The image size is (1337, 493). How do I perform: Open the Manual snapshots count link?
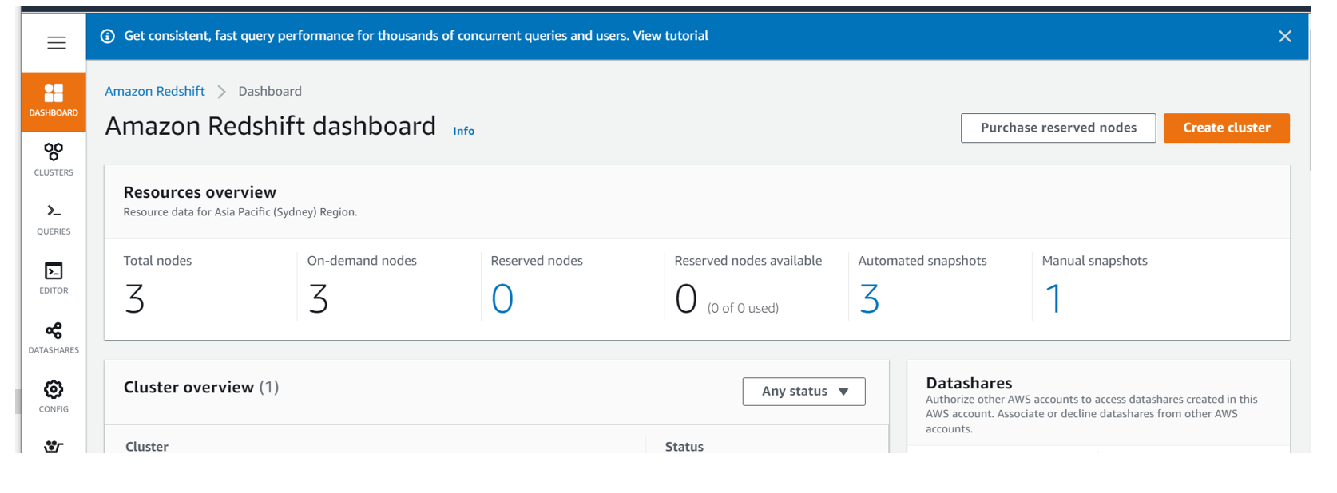[1053, 299]
